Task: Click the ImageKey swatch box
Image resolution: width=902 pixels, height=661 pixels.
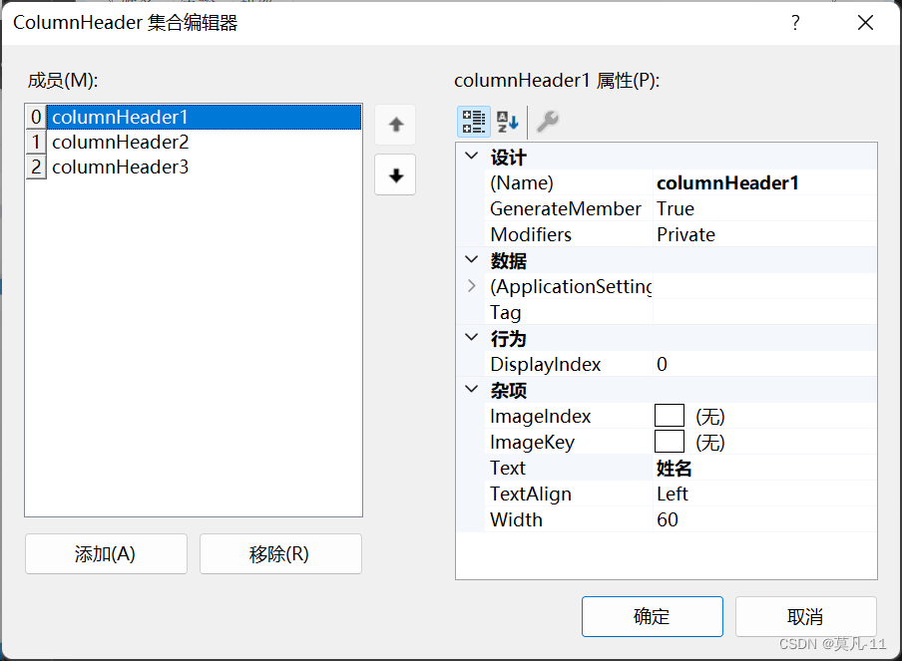Action: point(670,442)
